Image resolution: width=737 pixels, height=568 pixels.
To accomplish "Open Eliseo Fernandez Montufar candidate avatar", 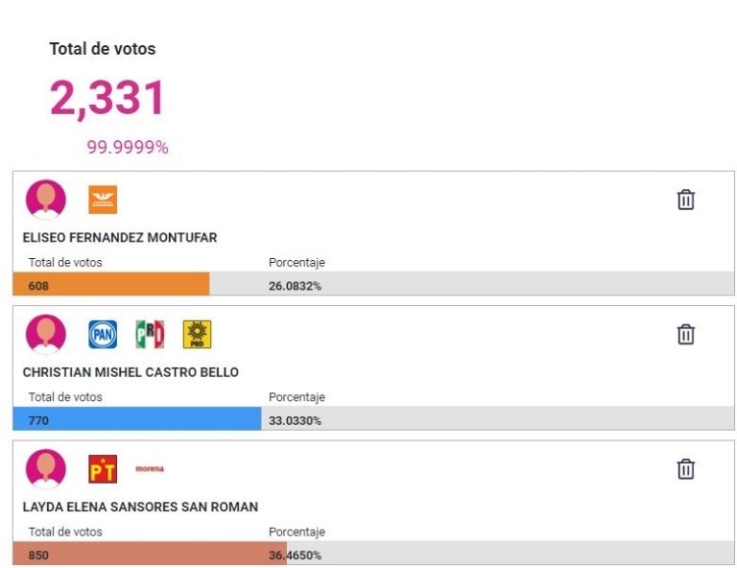I will (x=46, y=200).
